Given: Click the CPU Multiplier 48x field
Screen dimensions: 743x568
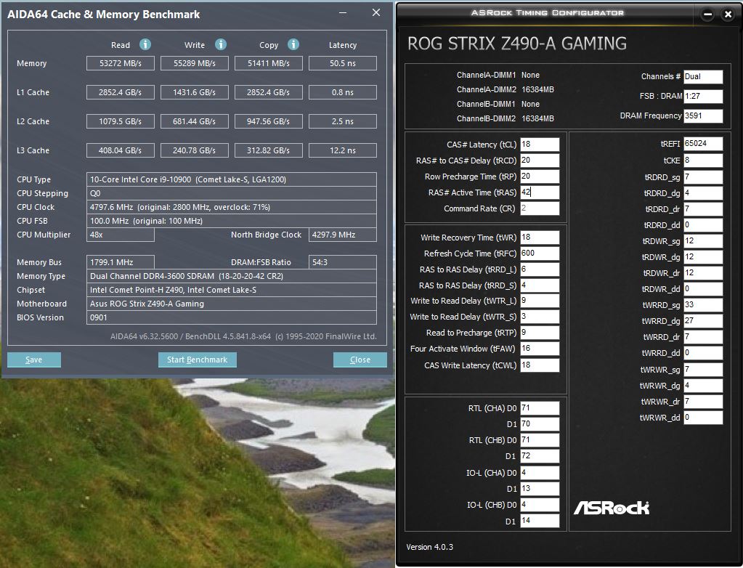Looking at the screenshot, I should (x=121, y=235).
